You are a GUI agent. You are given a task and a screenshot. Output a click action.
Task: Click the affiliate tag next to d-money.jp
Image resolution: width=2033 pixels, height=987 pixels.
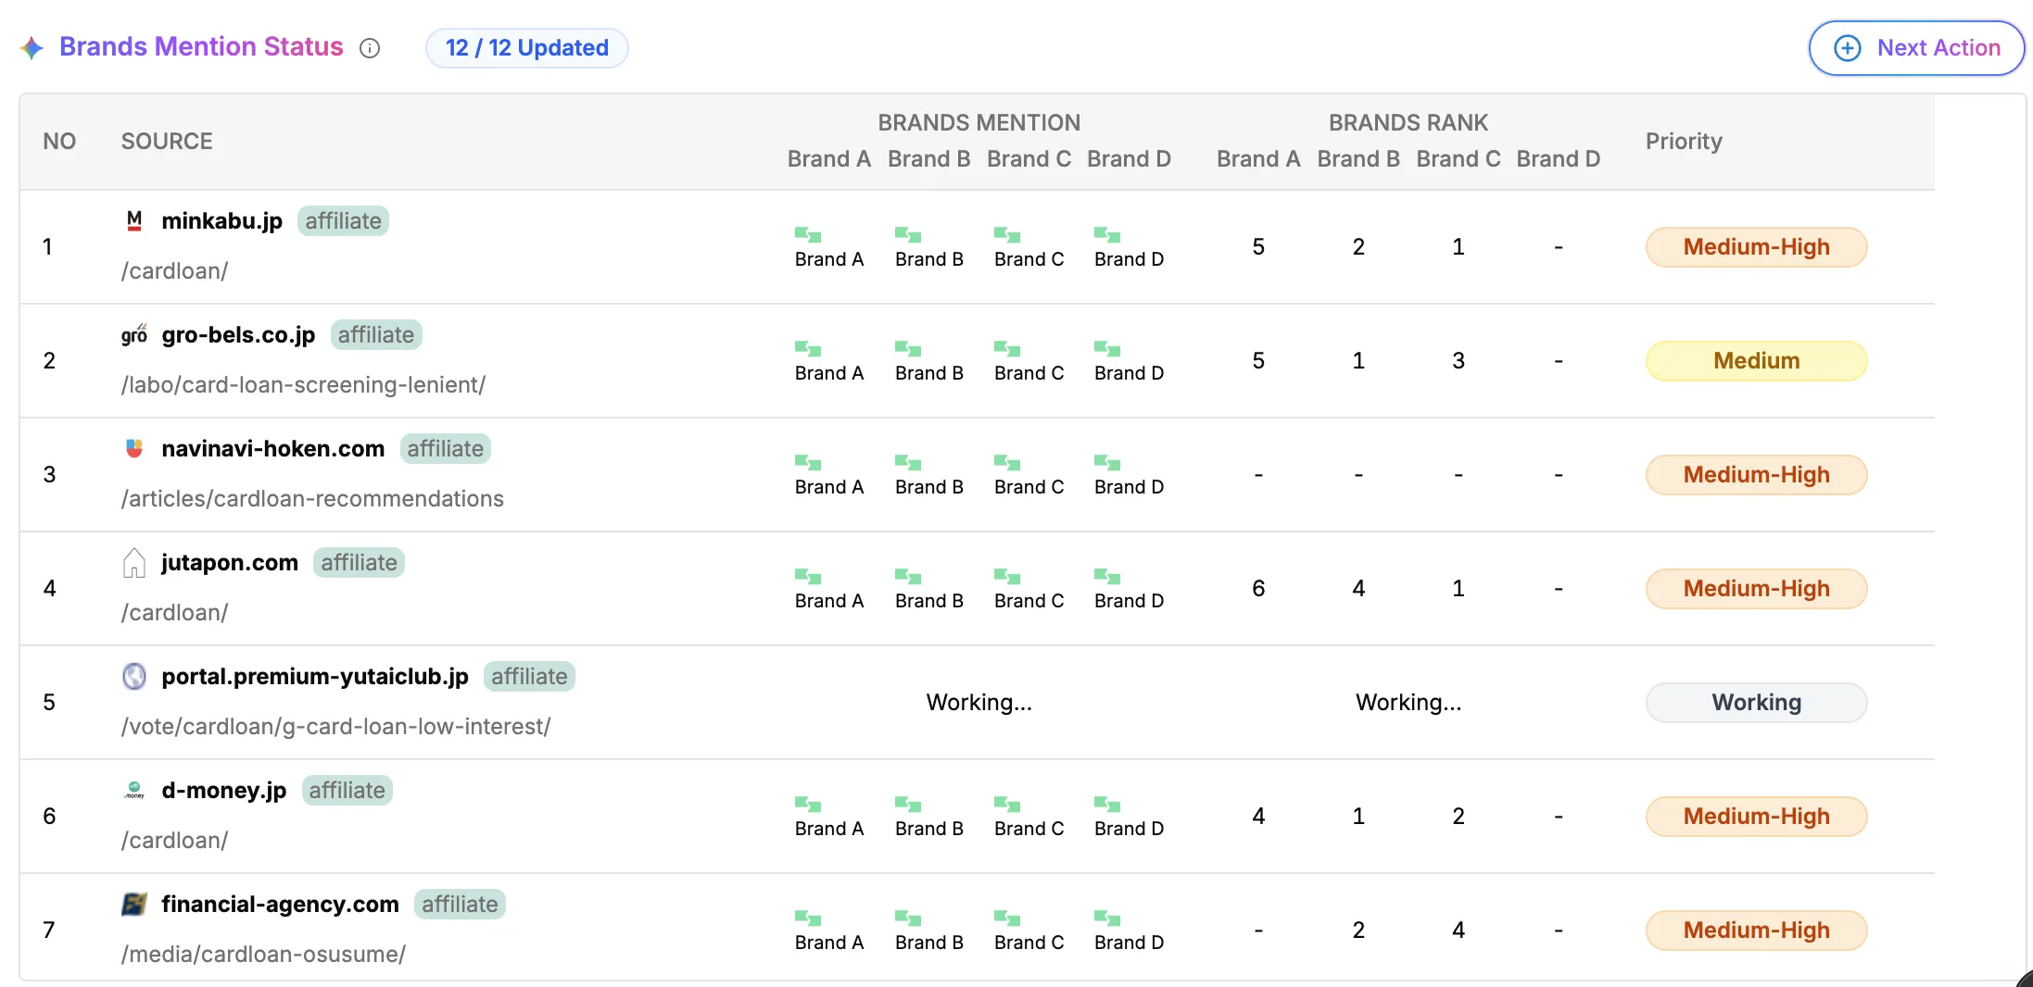[347, 790]
